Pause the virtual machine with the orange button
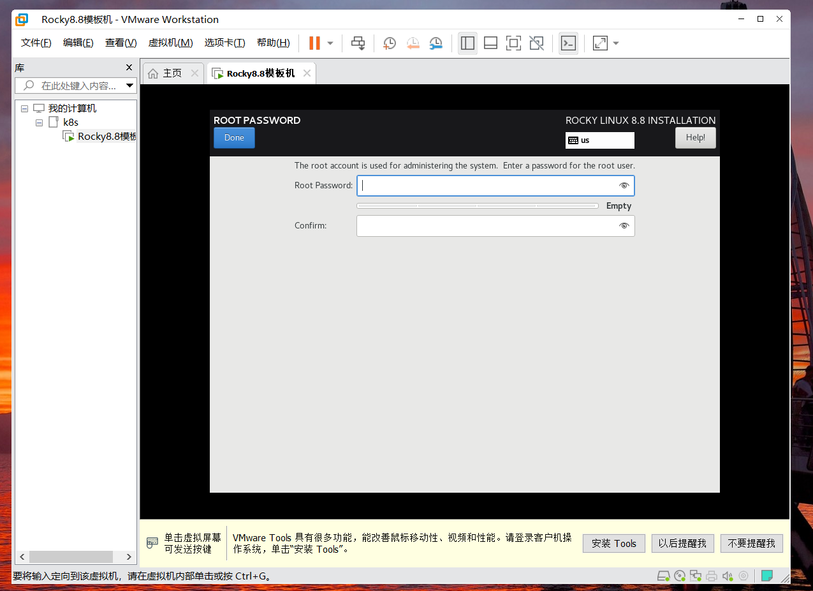Screen dimensions: 813x591 tap(314, 43)
